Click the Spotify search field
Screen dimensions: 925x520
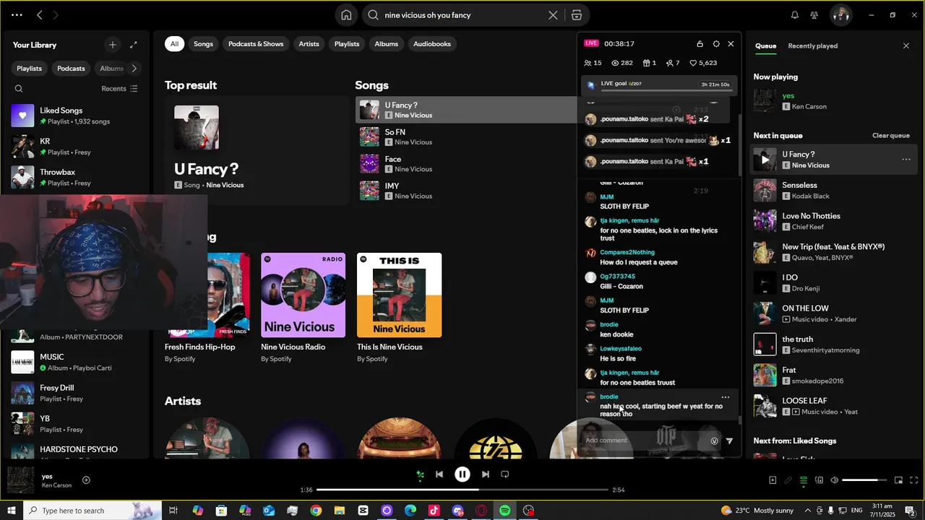[x=462, y=15]
